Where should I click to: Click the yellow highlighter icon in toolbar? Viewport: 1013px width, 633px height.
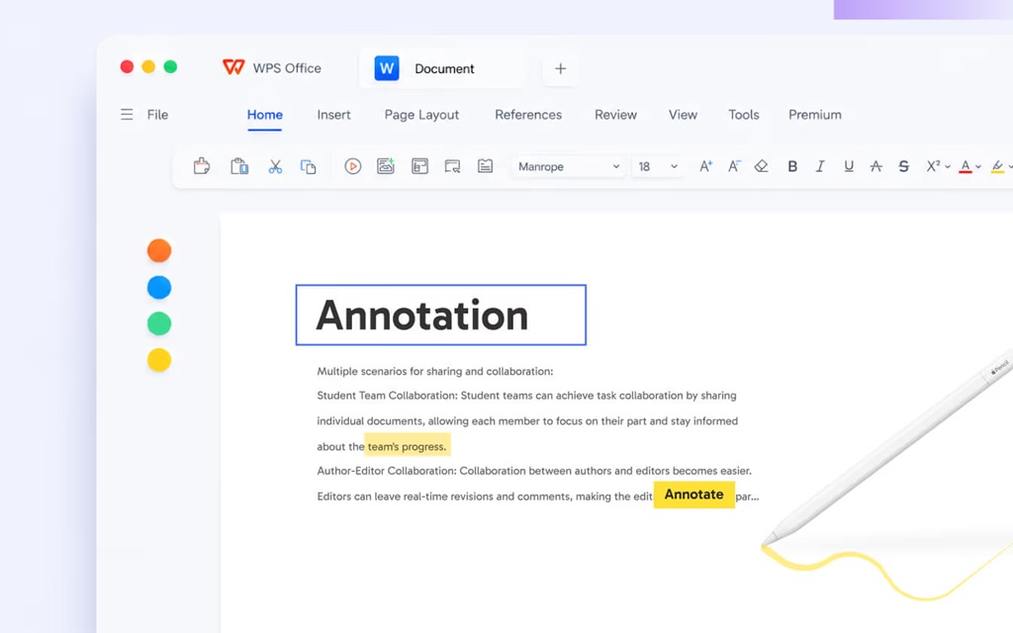click(x=997, y=166)
